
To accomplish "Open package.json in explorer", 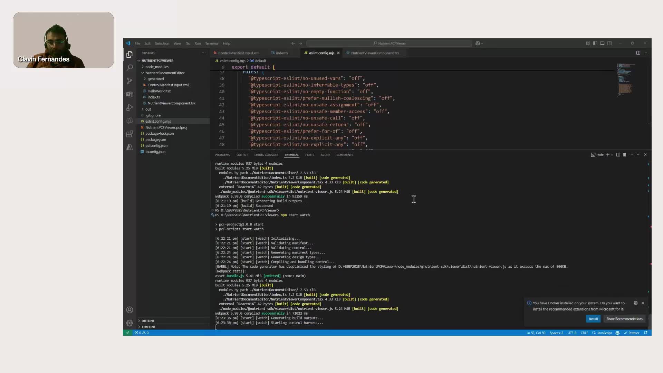I will click(155, 140).
